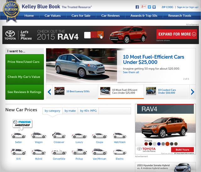Select the Hybrid car icon

coord(39,152)
